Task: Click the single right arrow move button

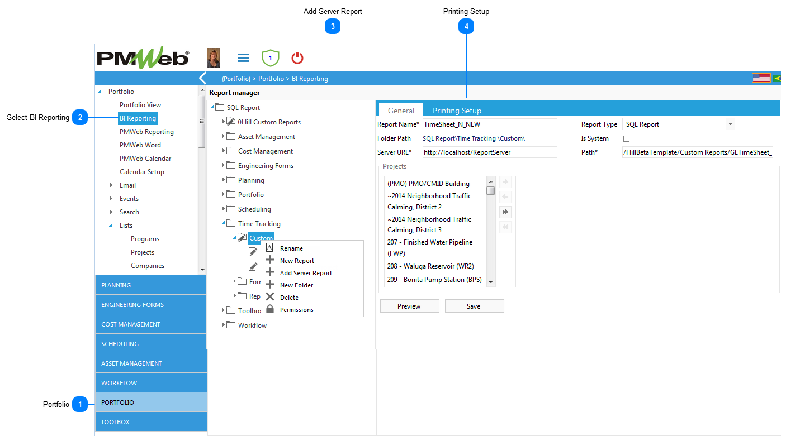Action: click(505, 182)
